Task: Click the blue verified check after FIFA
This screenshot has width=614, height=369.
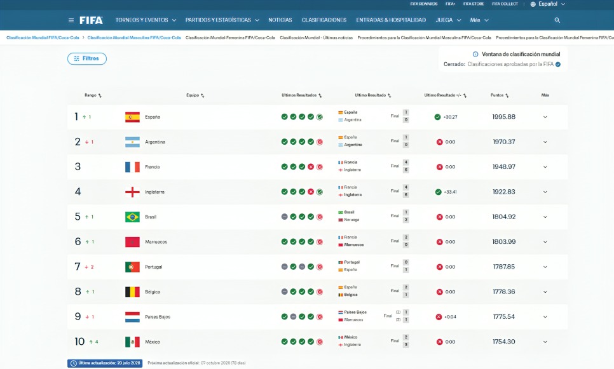Action: (x=558, y=64)
